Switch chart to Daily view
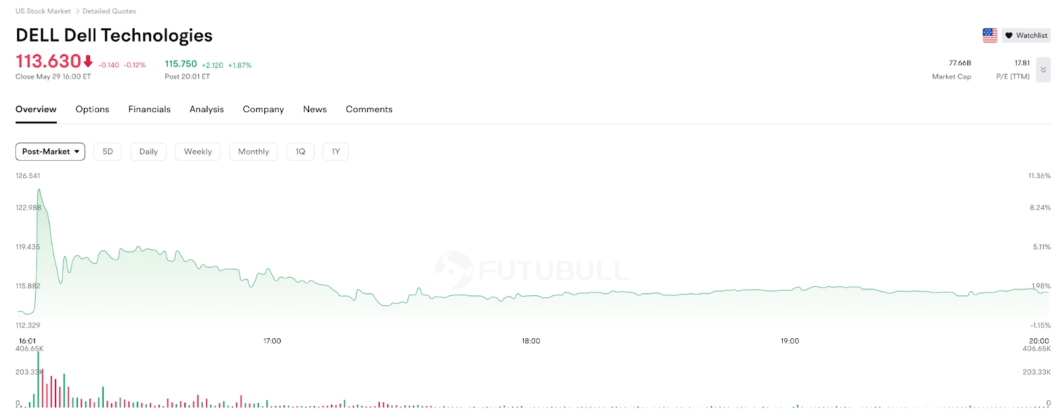Viewport: 1057px width, 418px height. click(x=148, y=152)
